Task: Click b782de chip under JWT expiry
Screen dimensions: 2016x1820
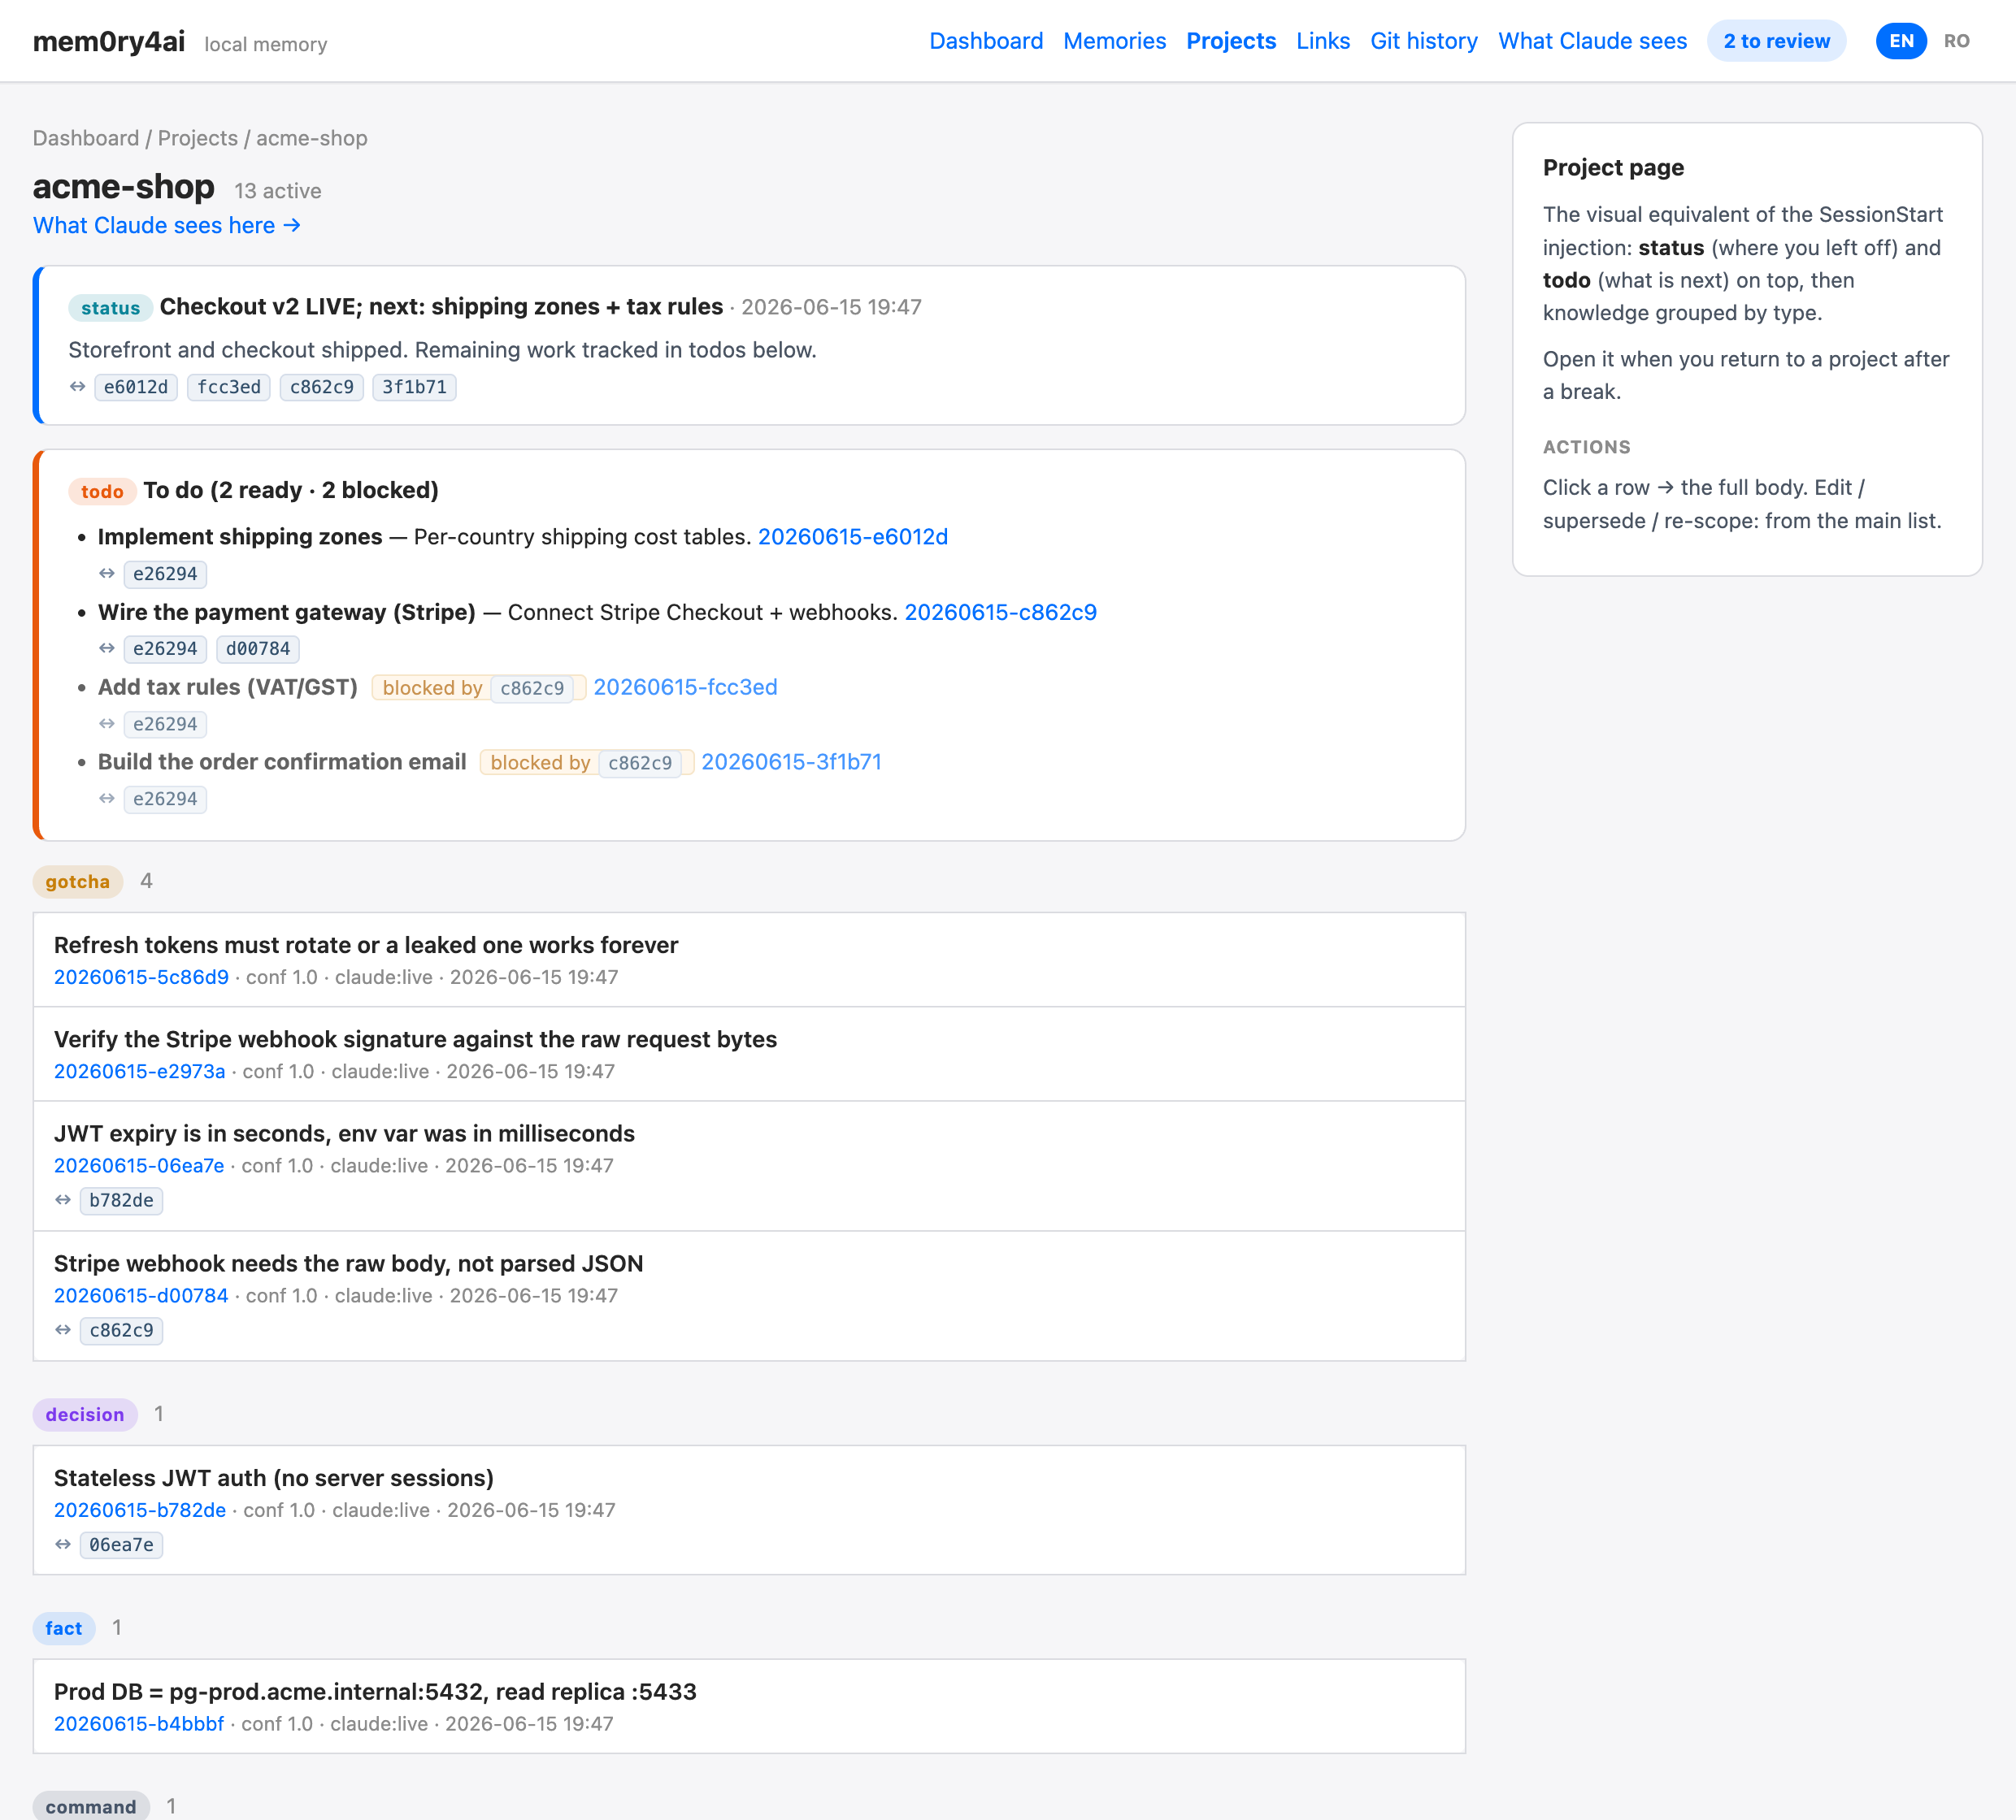Action: [x=121, y=1200]
